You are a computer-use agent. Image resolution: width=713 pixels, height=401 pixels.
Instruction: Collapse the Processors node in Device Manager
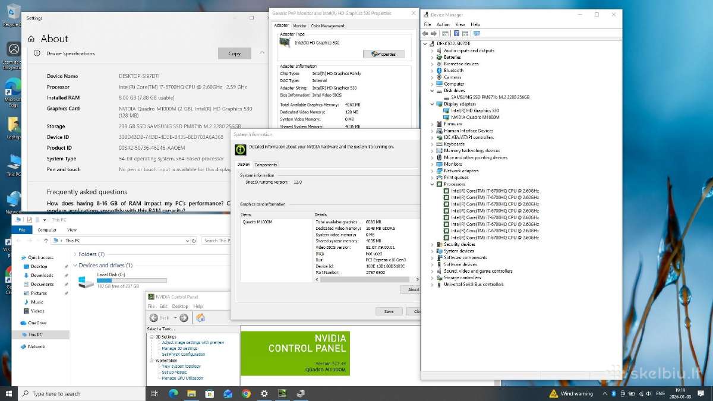(x=433, y=184)
